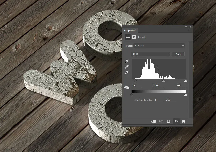Edit the Output Levels field showing 0
Image resolution: width=216 pixels, height=152 pixels.
159,100
